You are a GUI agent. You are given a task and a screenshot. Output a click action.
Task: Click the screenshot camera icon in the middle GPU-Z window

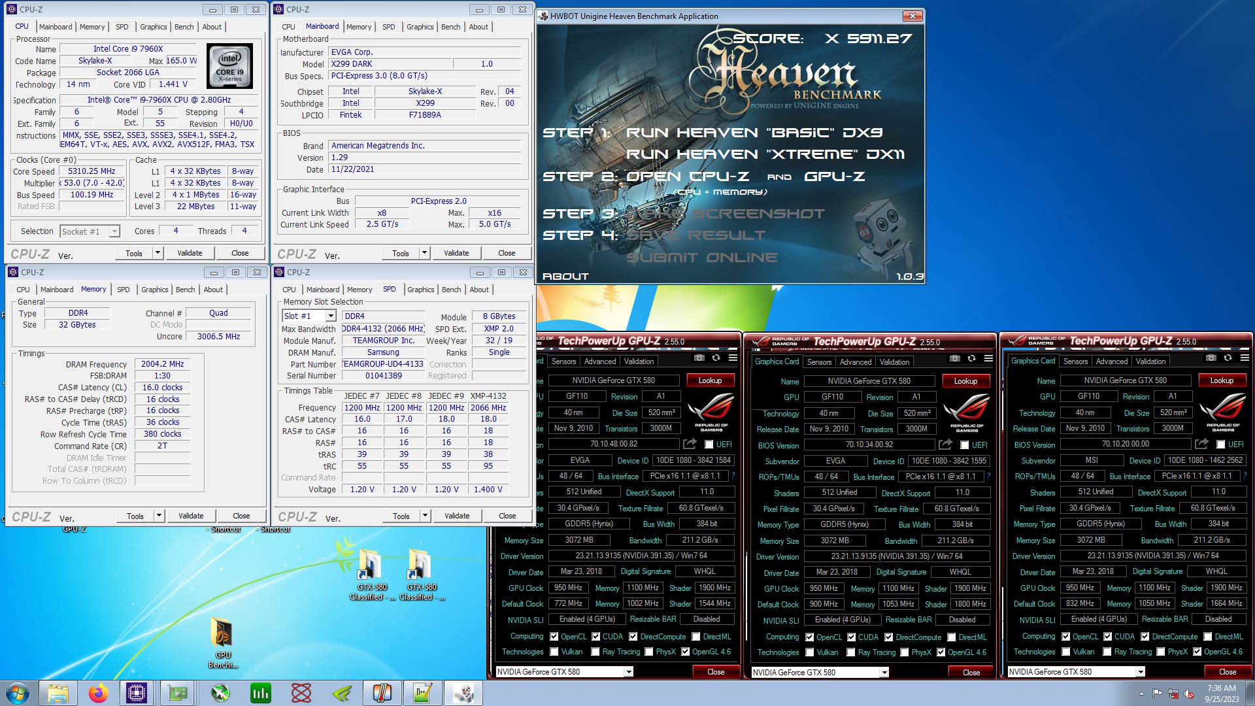point(955,358)
